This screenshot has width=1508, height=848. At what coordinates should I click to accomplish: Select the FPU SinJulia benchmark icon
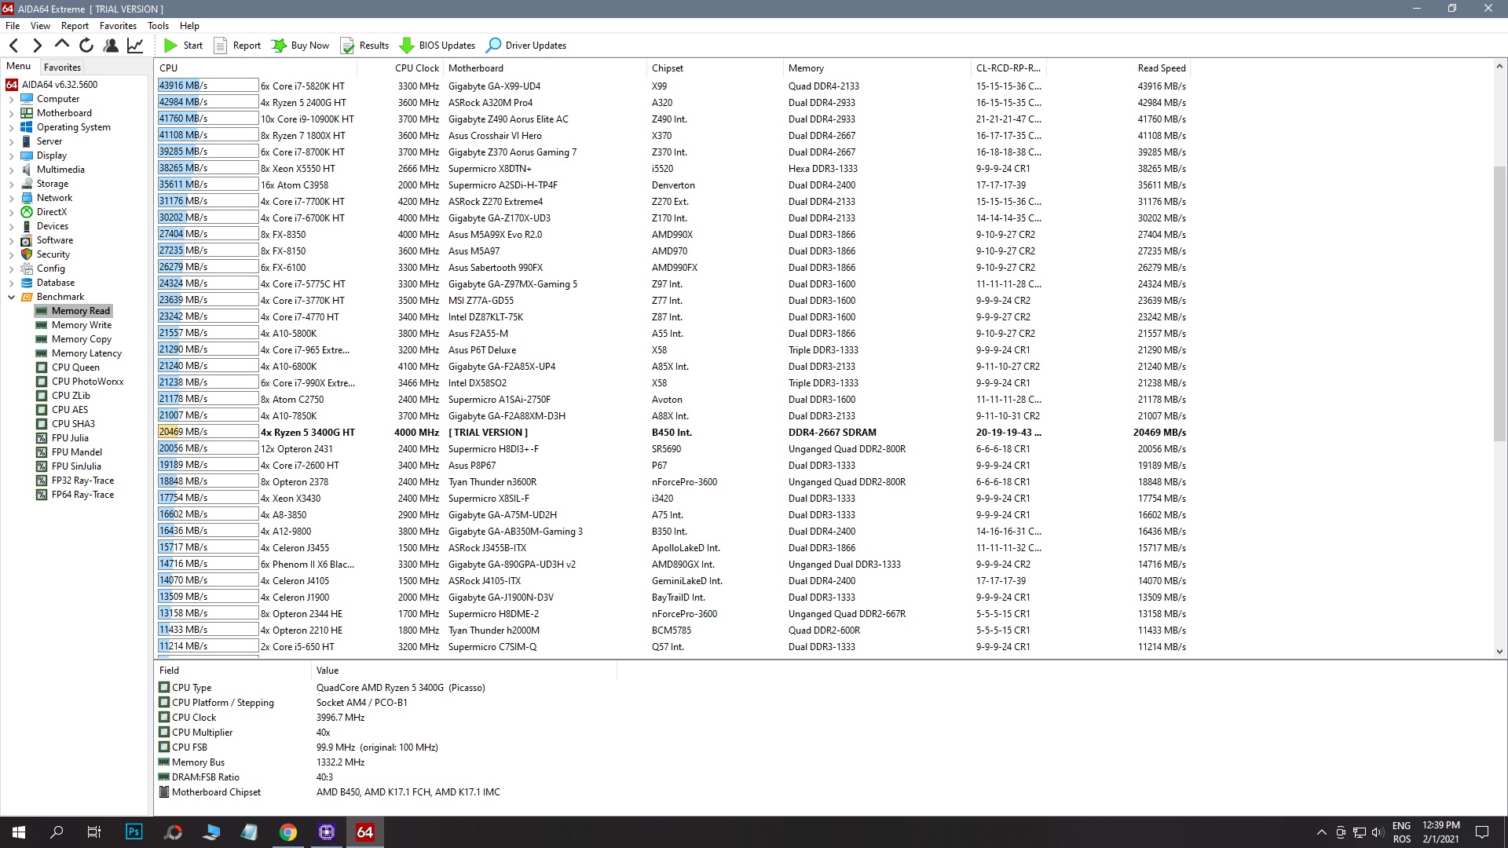point(42,466)
